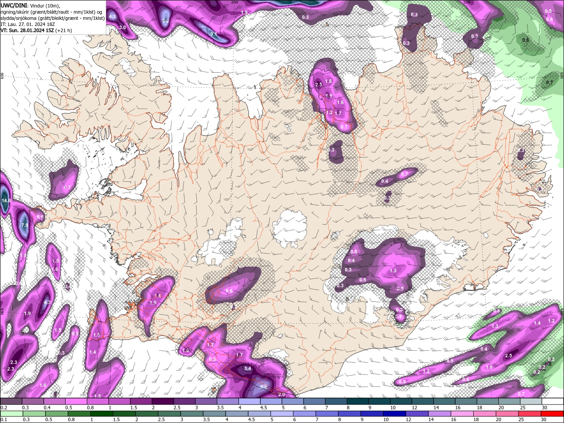
Task: Click the 3.0 precipitation value on the map
Action: tap(122, 27)
